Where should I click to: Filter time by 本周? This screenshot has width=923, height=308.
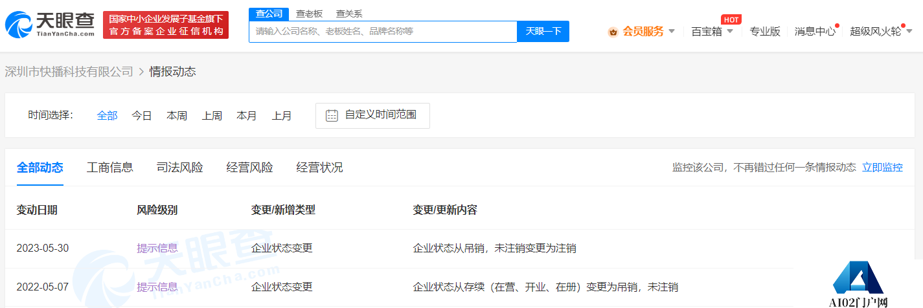point(177,115)
